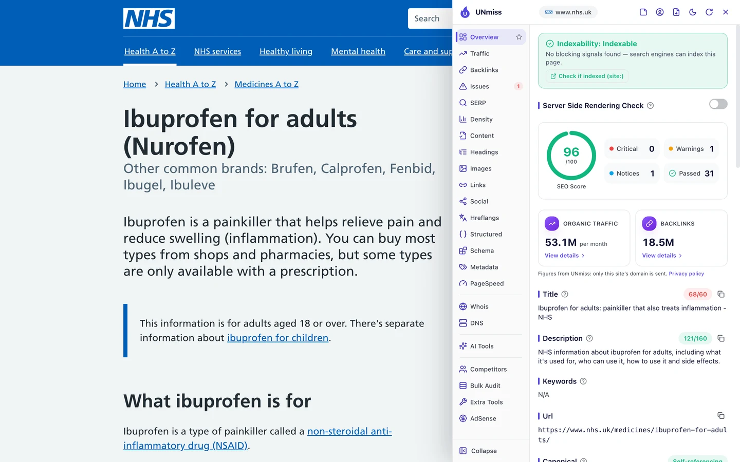The width and height of the screenshot is (740, 462).
Task: Click the refresh icon in UNmiss header
Action: tap(709, 12)
